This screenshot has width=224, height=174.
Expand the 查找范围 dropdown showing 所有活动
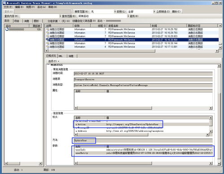128,16
